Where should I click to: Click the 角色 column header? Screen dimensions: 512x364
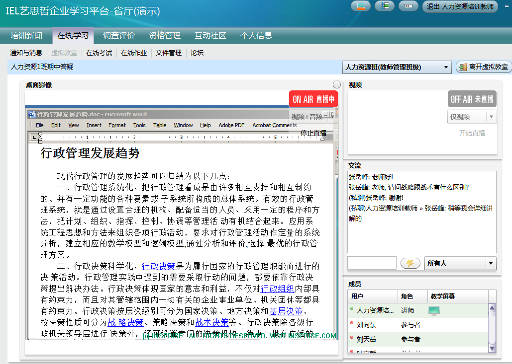click(413, 296)
